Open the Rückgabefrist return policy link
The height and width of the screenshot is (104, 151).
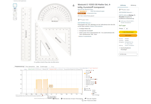click(129, 43)
